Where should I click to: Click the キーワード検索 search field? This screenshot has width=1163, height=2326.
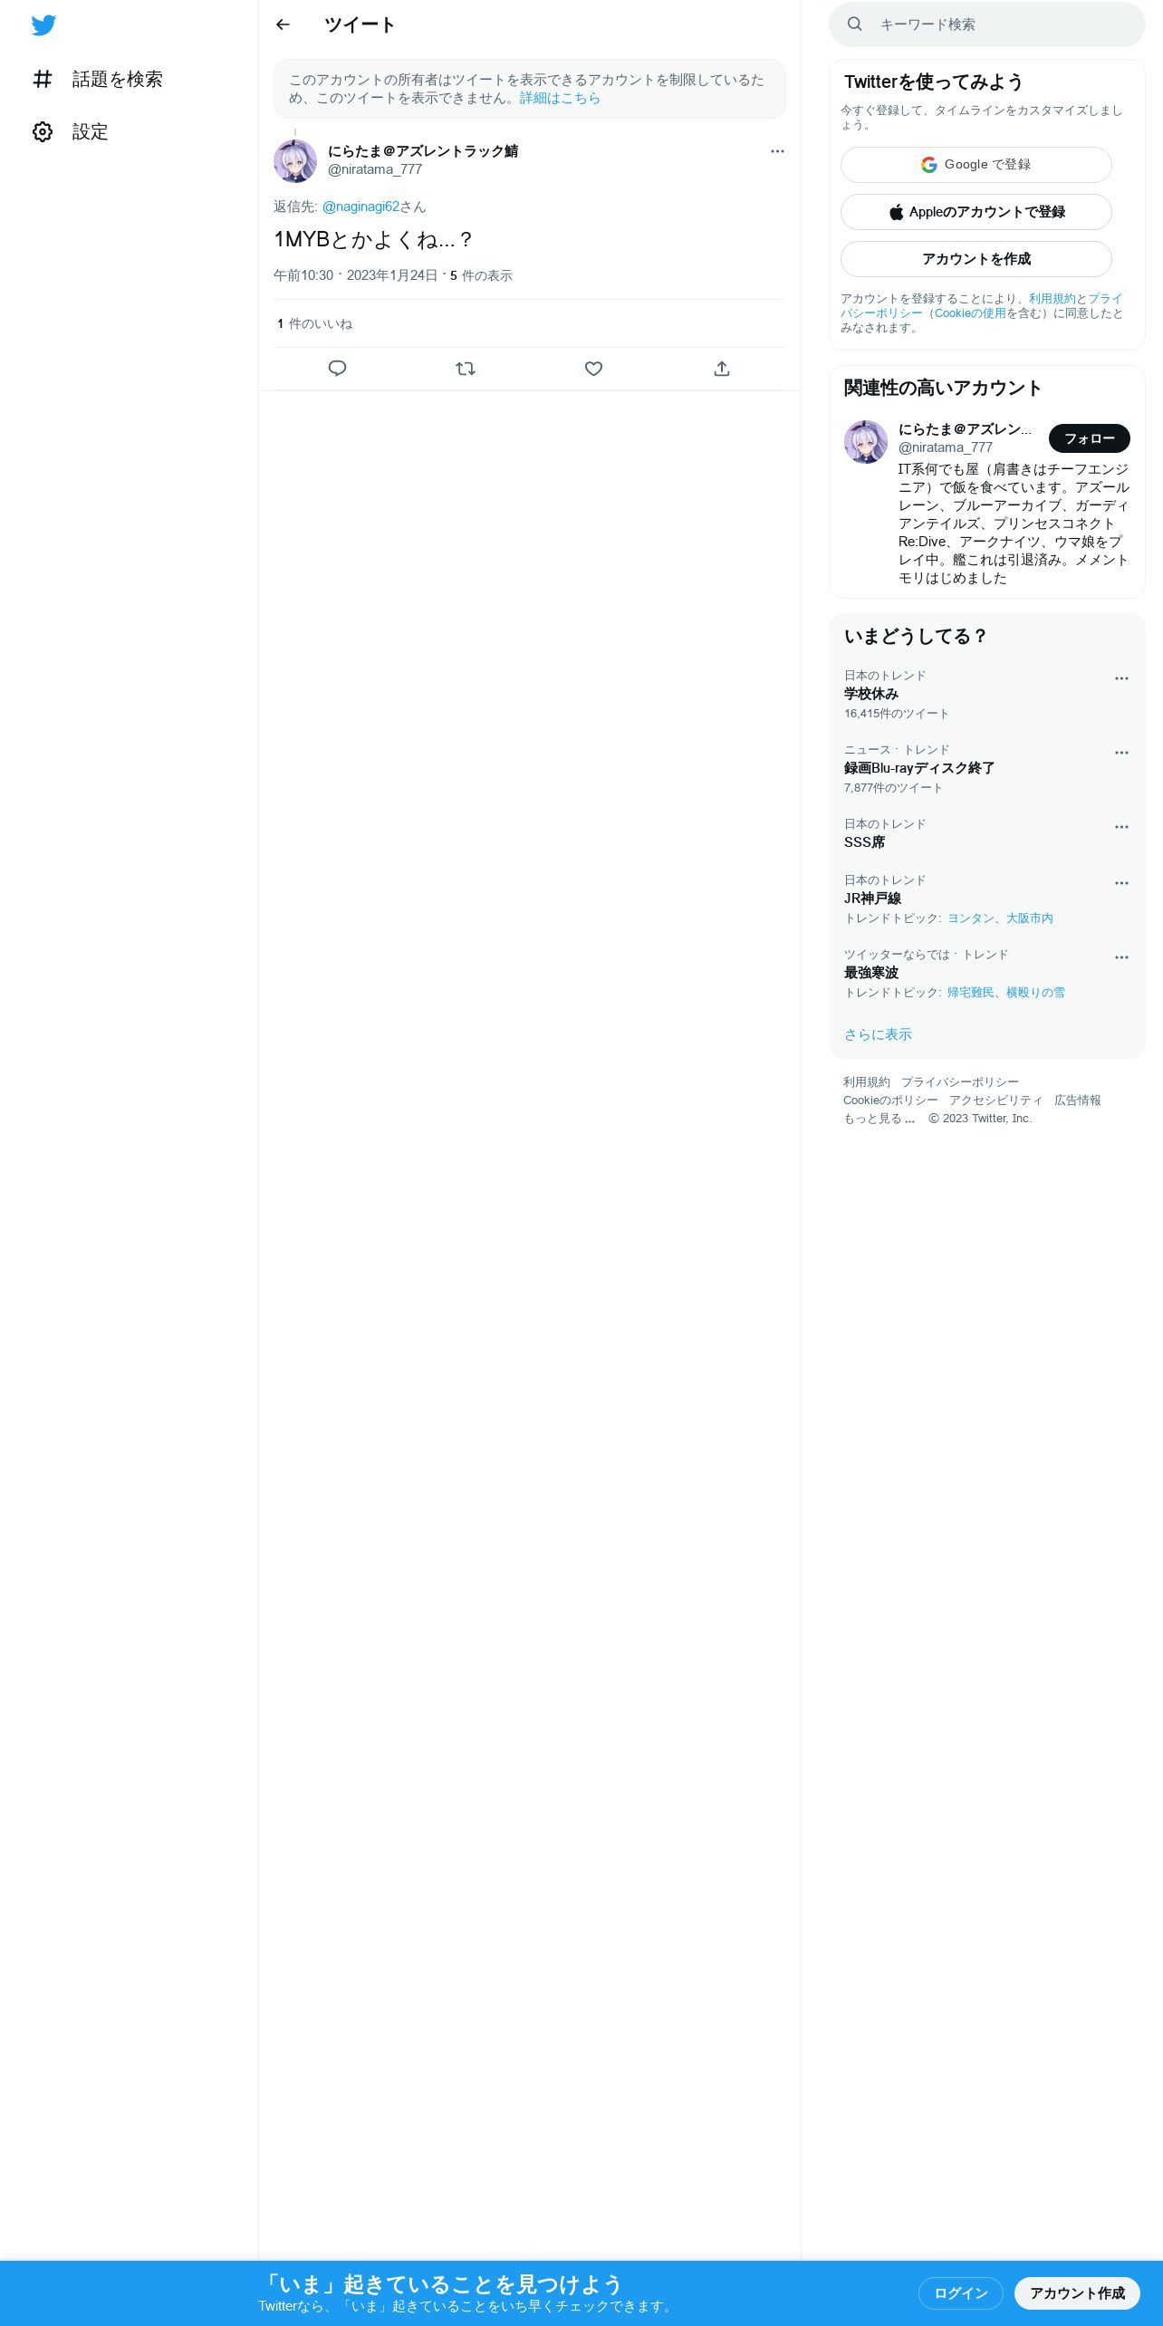coord(986,24)
